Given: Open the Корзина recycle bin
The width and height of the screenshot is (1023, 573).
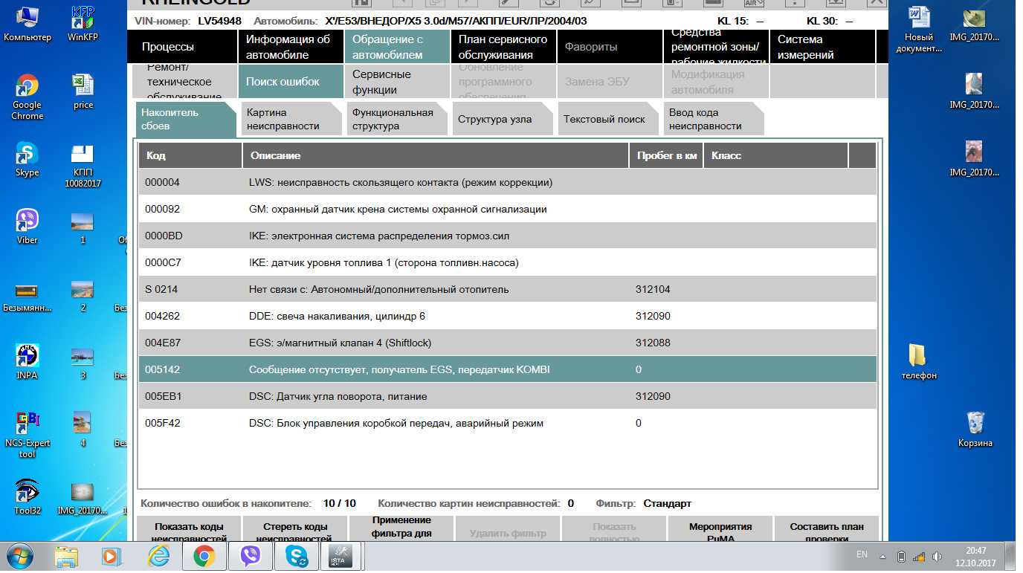Looking at the screenshot, I should [x=975, y=430].
